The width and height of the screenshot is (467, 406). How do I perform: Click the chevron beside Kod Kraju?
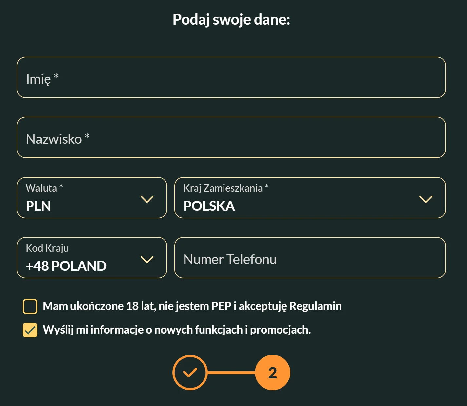click(147, 259)
